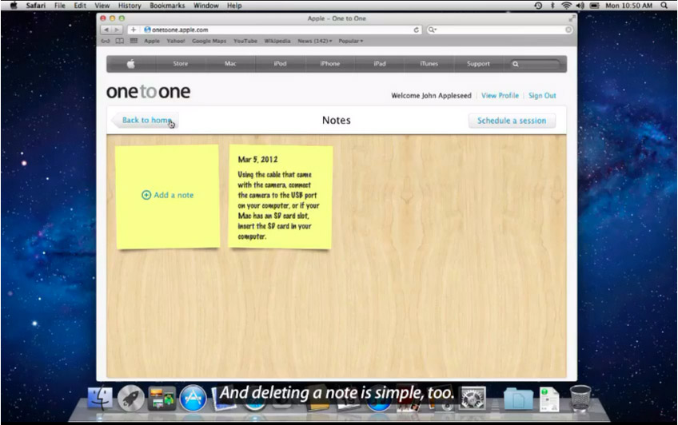Open the Documents folder stack in Dock

pos(518,399)
